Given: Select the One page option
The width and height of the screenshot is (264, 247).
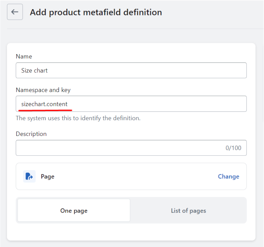Looking at the screenshot, I should (x=74, y=210).
